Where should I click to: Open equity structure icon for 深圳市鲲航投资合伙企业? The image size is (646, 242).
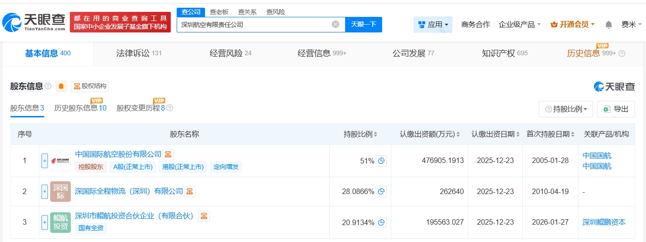coord(204,216)
